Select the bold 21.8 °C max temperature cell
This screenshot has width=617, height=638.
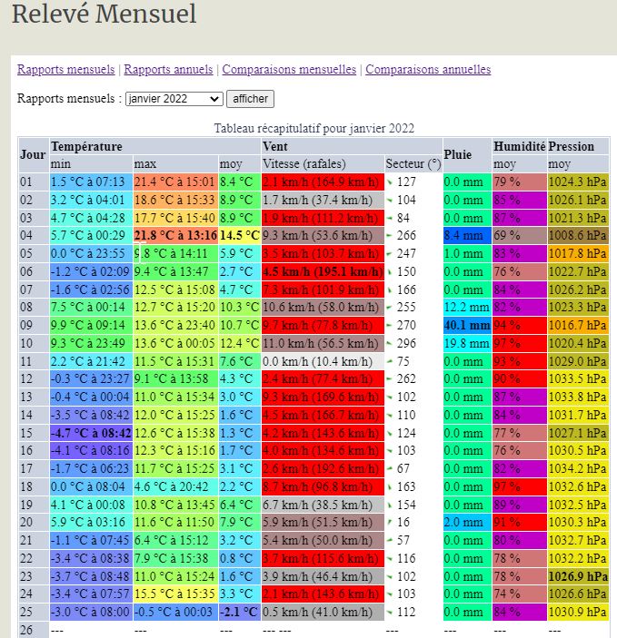[x=175, y=235]
